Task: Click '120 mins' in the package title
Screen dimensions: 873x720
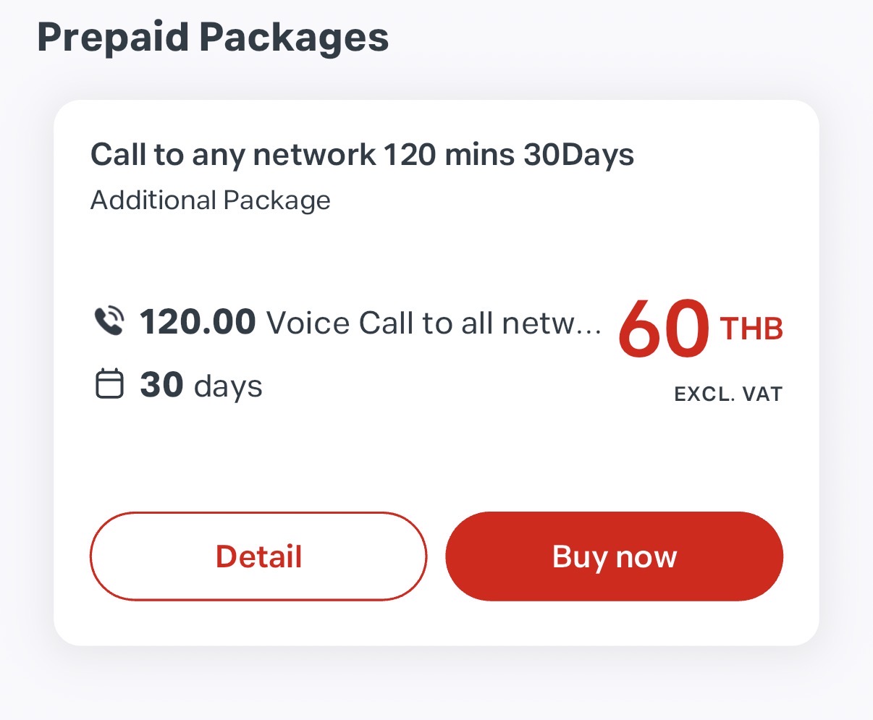Action: pos(448,155)
